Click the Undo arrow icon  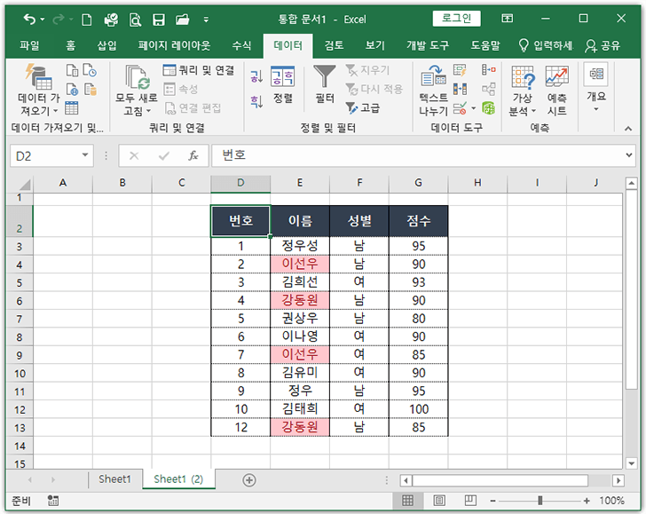pos(29,19)
